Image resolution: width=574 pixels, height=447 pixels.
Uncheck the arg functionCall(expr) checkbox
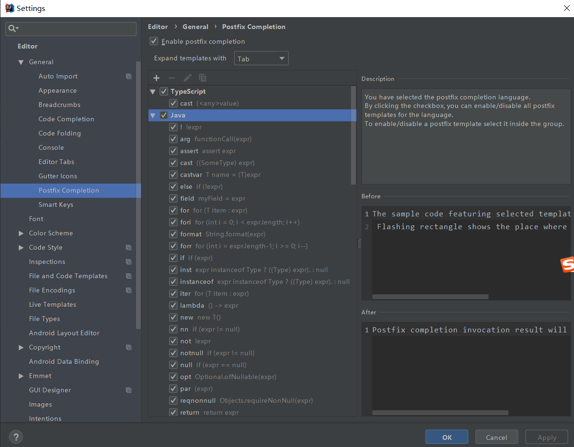(x=173, y=139)
